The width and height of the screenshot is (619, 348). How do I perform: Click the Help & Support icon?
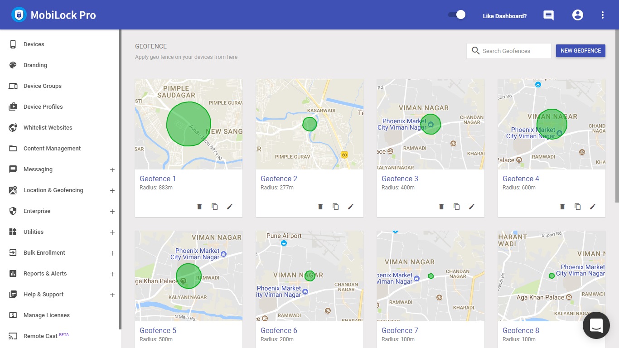[13, 295]
